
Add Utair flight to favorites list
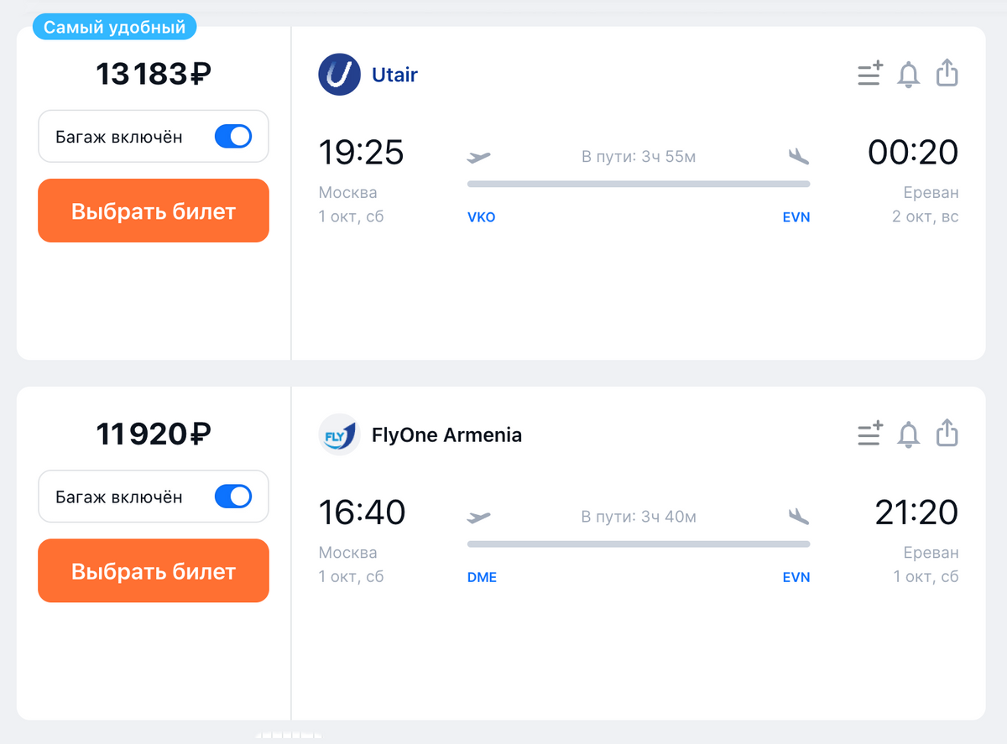point(870,74)
